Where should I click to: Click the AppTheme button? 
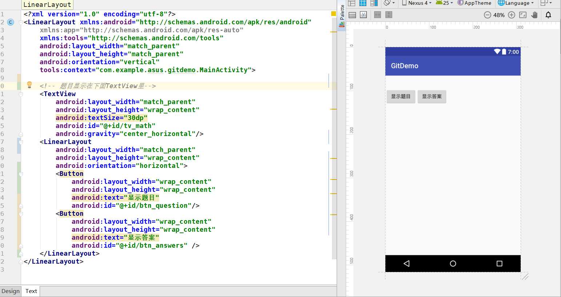(474, 3)
